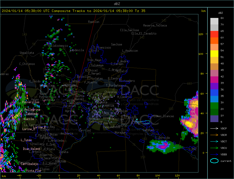Click the intense yellow storm core at right edge
The image size is (234, 179).
pos(189,124)
